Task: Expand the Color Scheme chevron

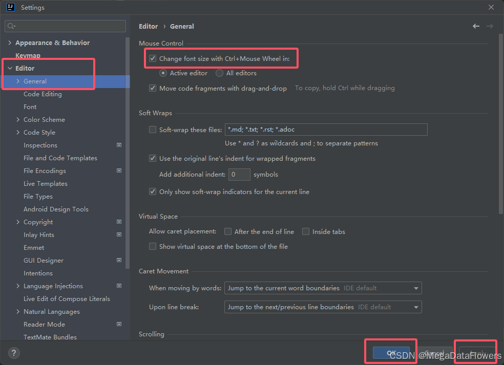Action: tap(18, 119)
